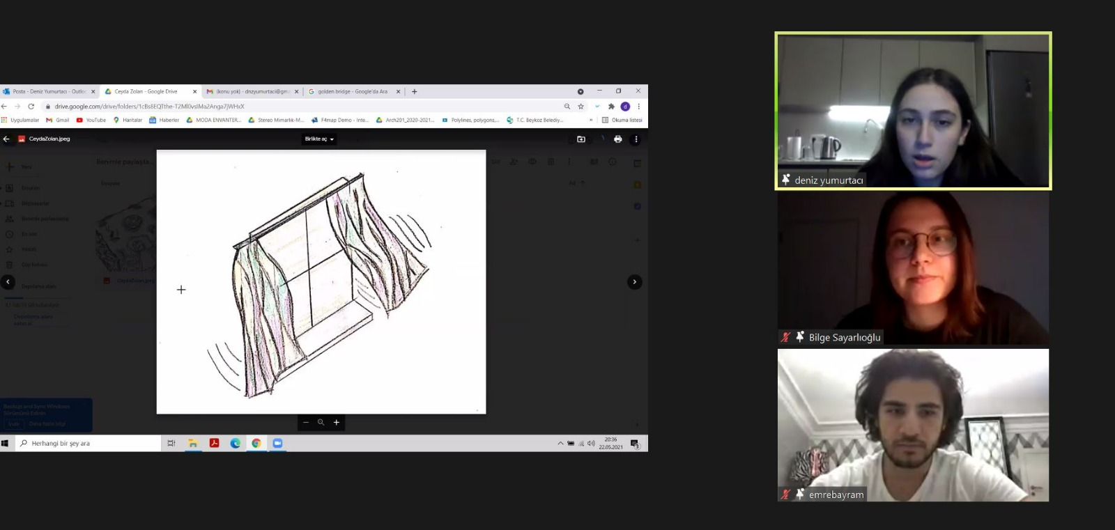Open the Haritalar bookmark
The height and width of the screenshot is (530, 1115).
pos(128,120)
